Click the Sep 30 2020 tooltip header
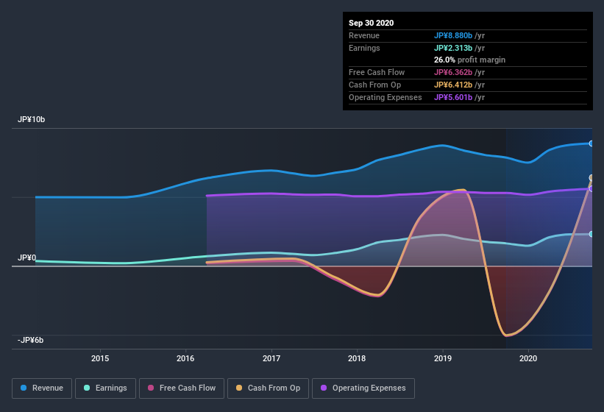This screenshot has width=604, height=412. pos(372,23)
